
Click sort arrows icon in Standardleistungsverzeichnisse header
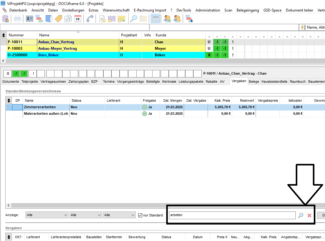pos(9,100)
